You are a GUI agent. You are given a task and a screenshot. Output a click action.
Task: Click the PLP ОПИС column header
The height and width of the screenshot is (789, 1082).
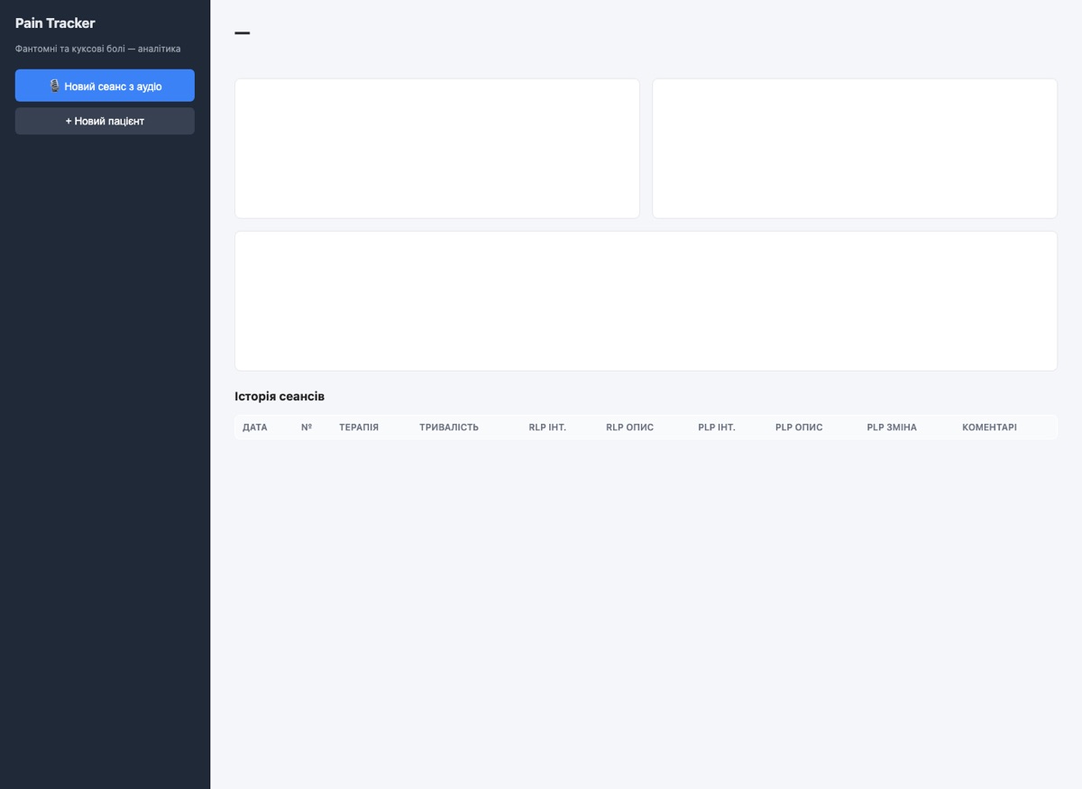pos(799,427)
